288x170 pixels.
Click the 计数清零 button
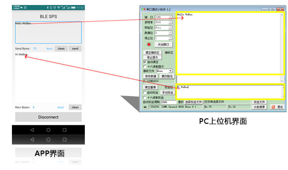tap(259, 107)
